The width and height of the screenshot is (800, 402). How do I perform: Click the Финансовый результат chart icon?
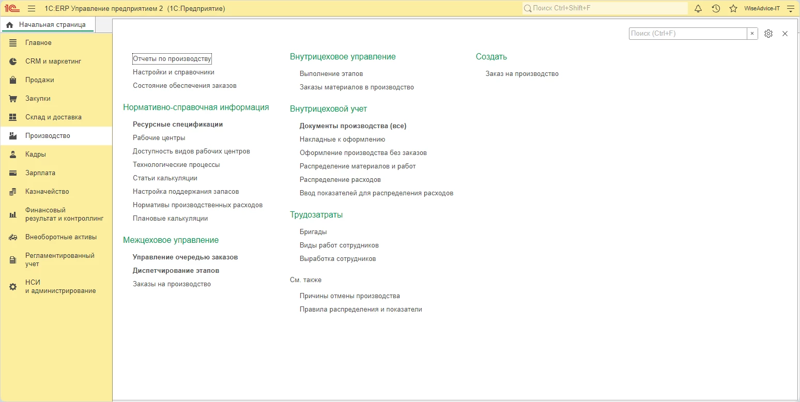coord(13,214)
